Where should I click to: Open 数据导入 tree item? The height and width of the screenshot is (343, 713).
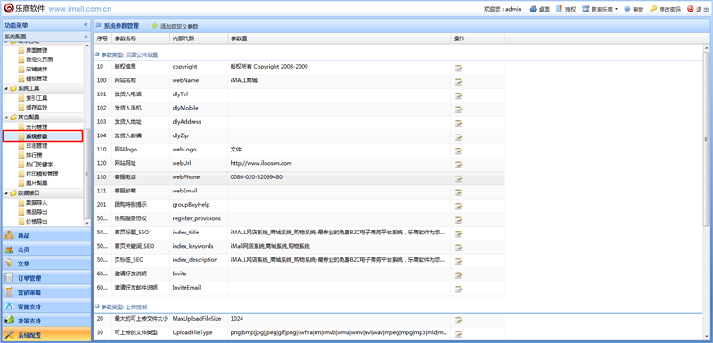[x=37, y=202]
